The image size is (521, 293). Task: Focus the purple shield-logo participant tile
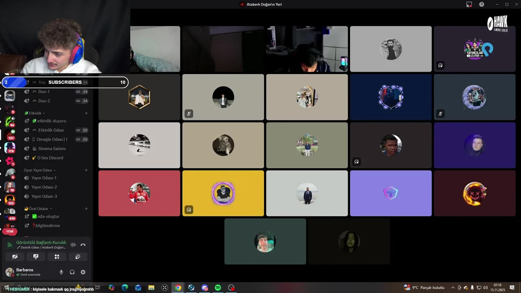coord(391,193)
